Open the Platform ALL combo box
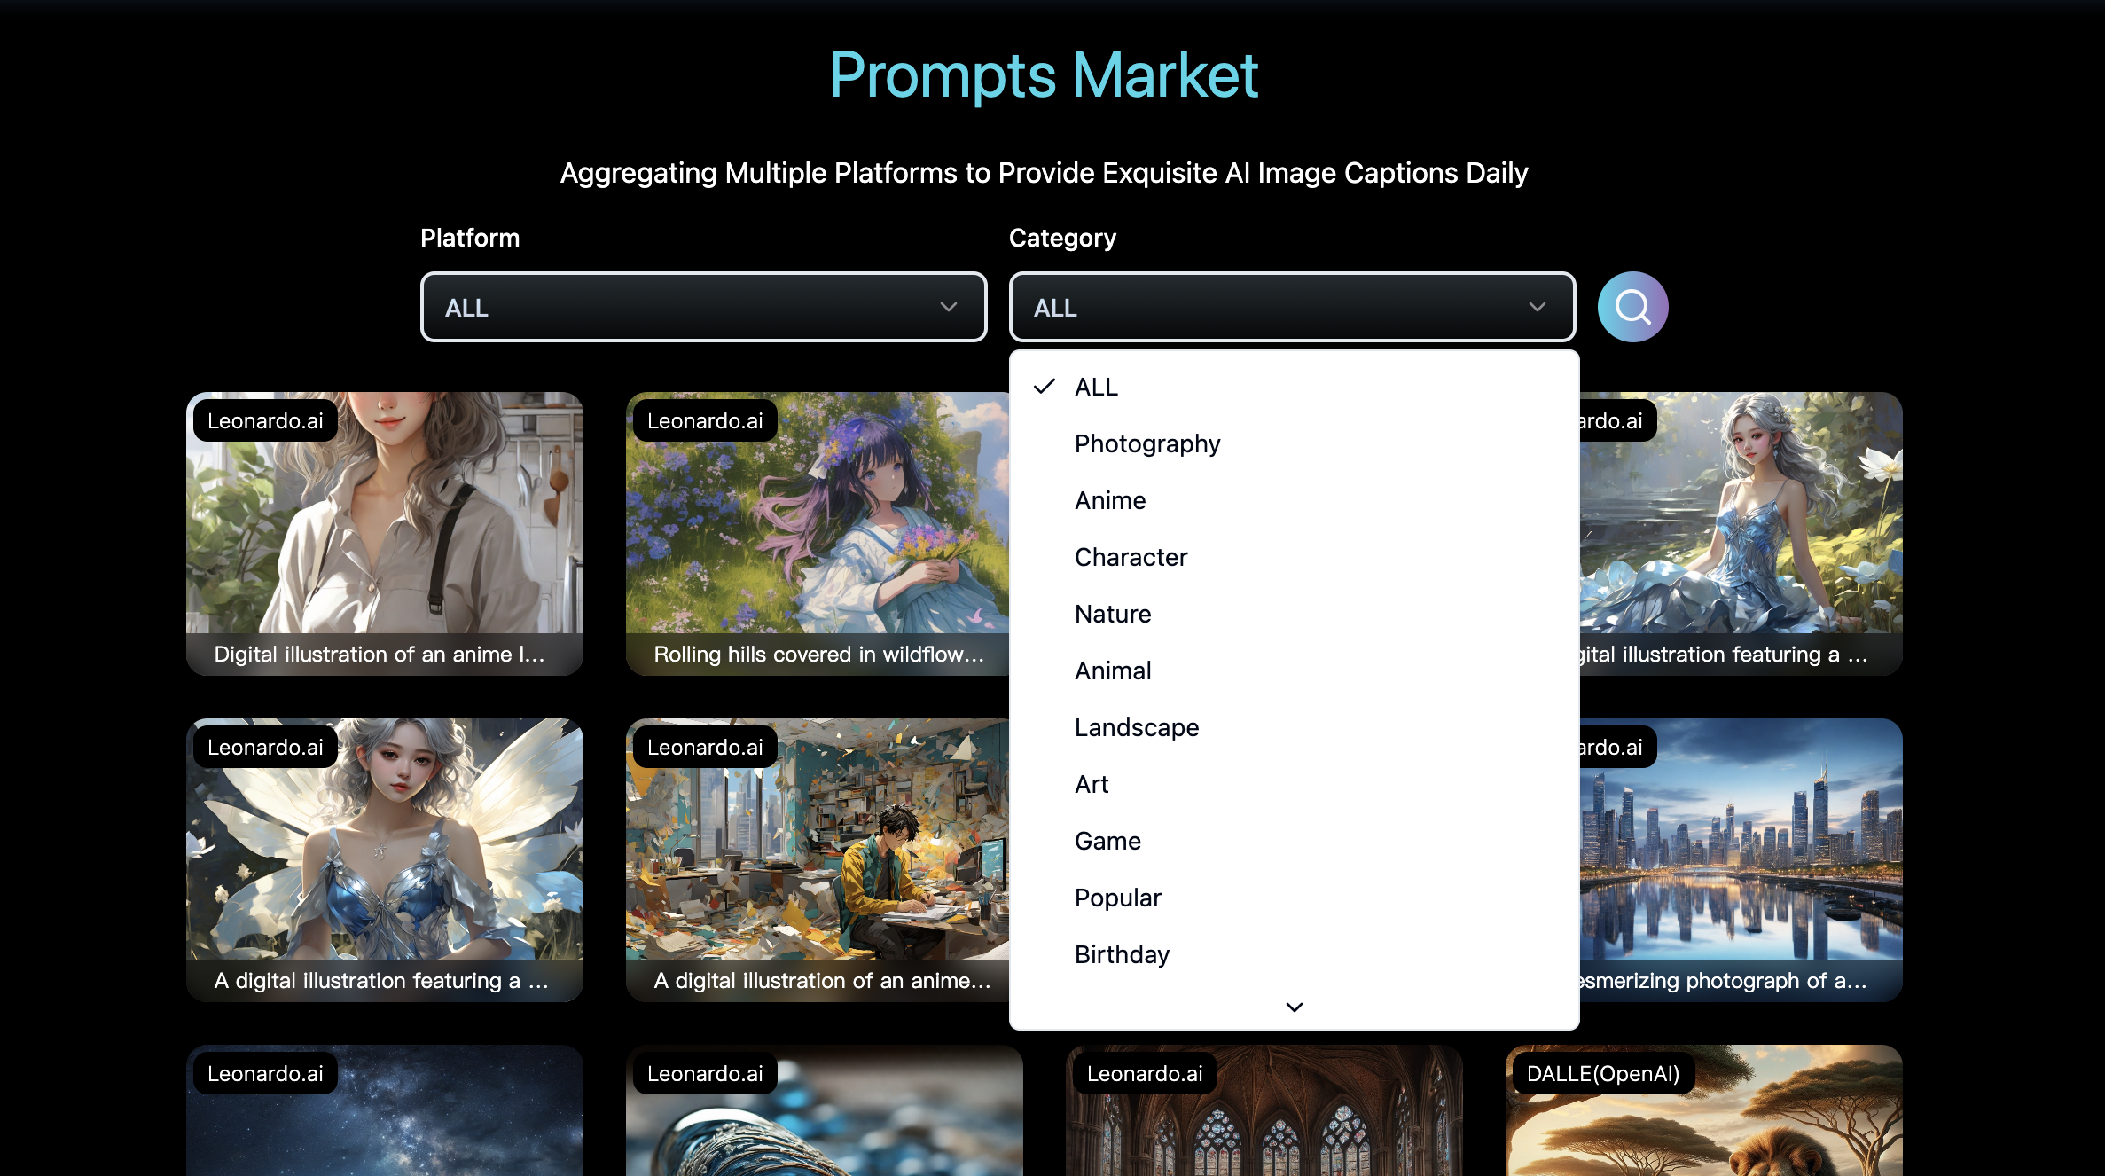 704,307
